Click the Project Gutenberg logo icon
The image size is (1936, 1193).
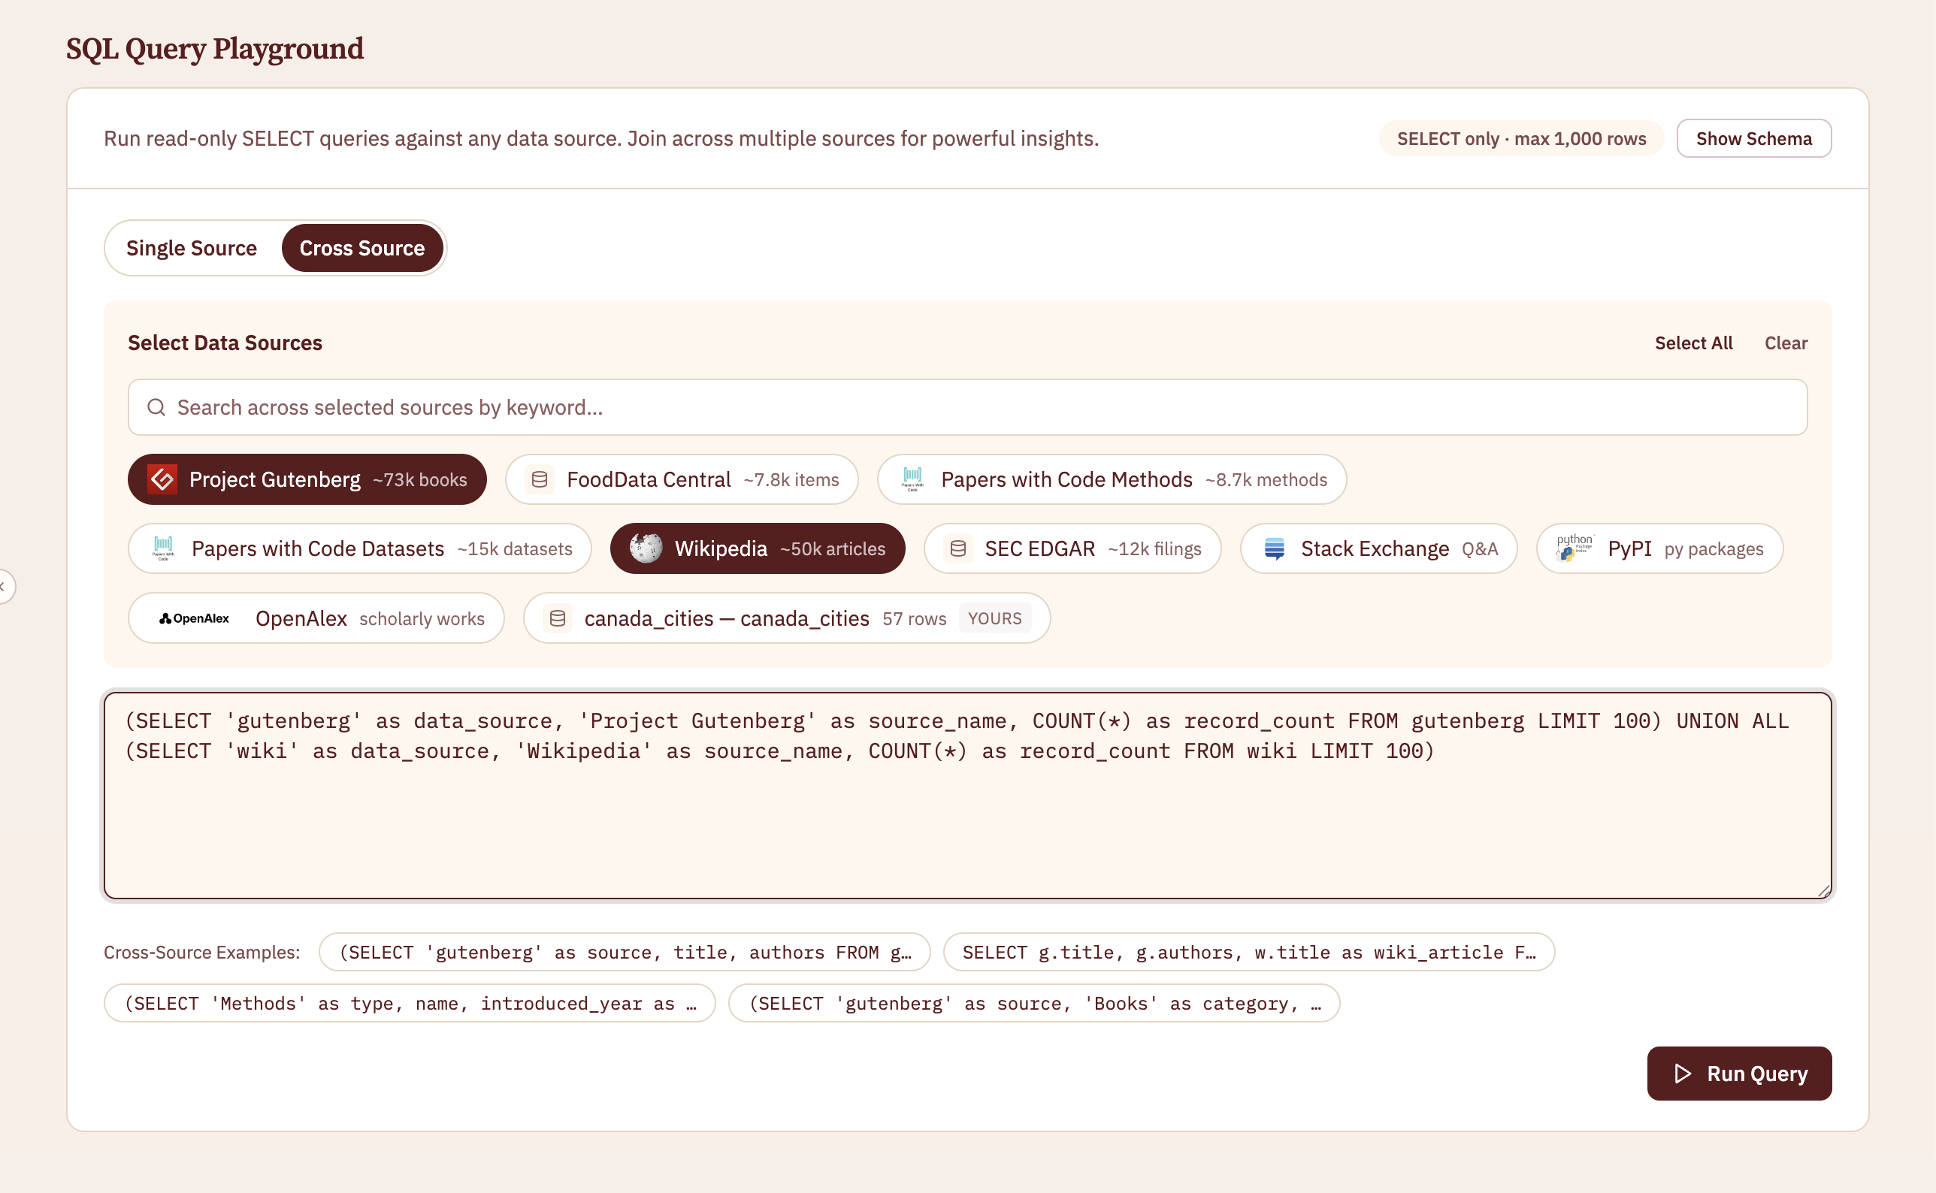(162, 479)
